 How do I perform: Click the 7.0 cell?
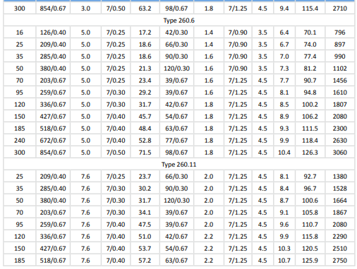284,56
